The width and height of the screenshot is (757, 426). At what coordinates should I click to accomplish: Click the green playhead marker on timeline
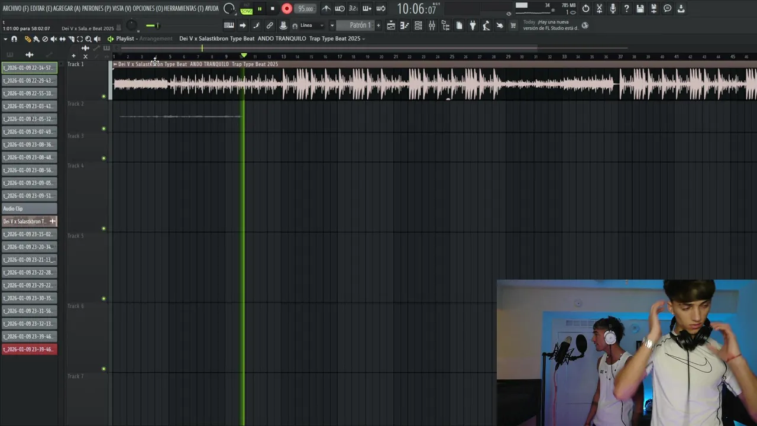[x=243, y=56]
